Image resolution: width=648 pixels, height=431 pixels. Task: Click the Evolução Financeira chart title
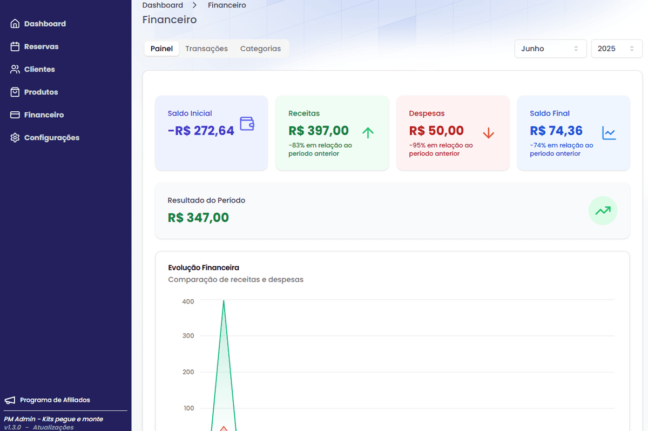click(204, 267)
